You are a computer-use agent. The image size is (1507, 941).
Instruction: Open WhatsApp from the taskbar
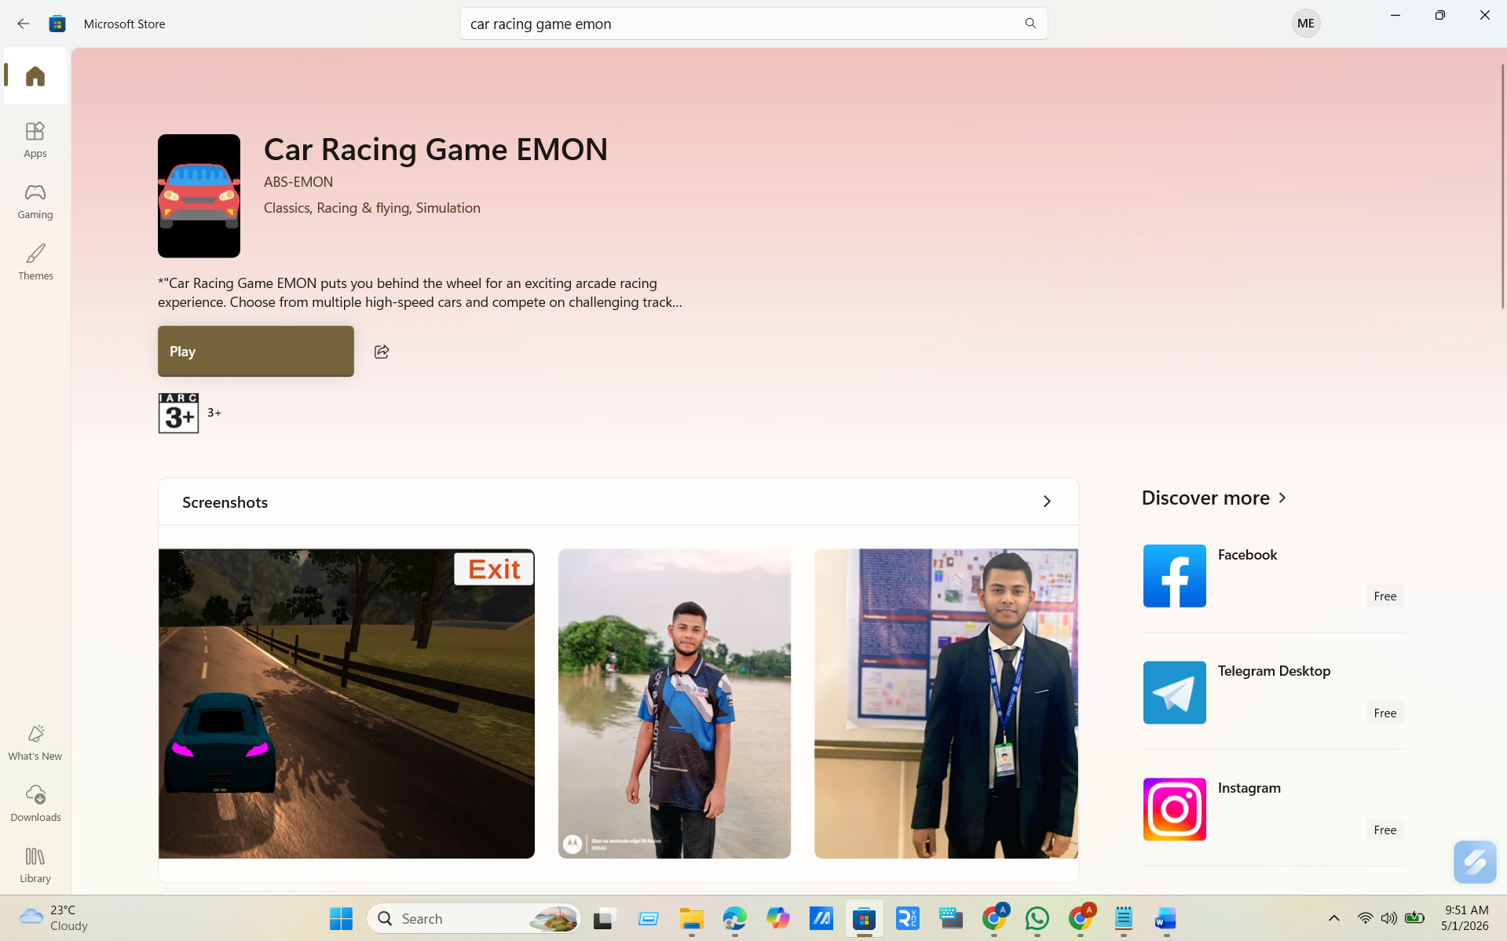(1037, 918)
